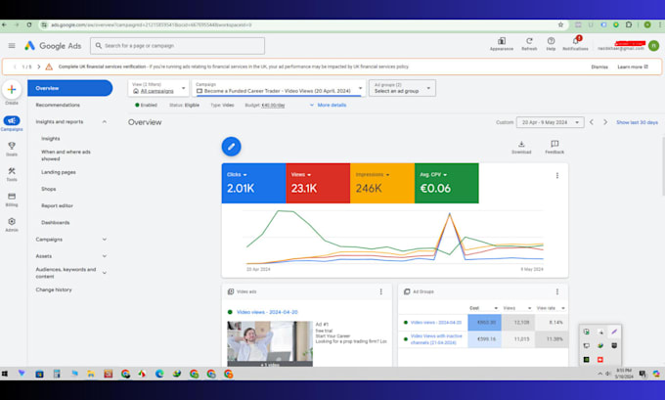This screenshot has height=400, width=665.
Task: Open the Goals trophy icon
Action: (12, 146)
